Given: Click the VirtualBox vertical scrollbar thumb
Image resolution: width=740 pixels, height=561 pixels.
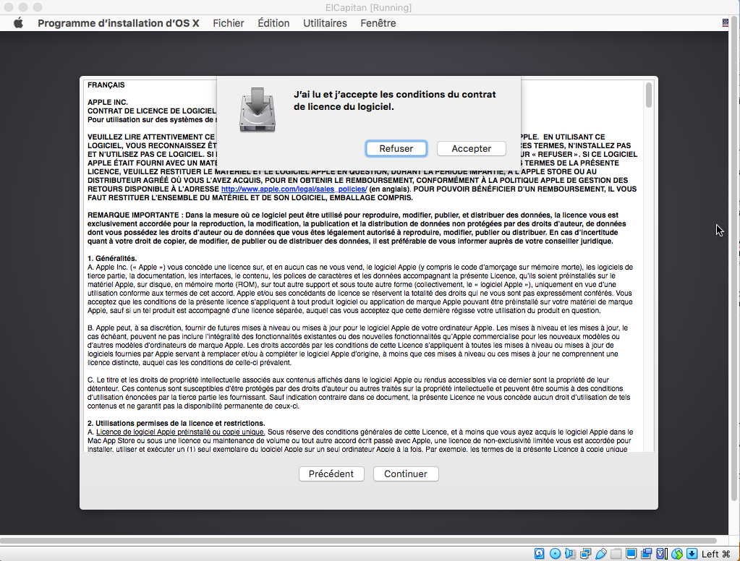Looking at the screenshot, I should [x=734, y=260].
